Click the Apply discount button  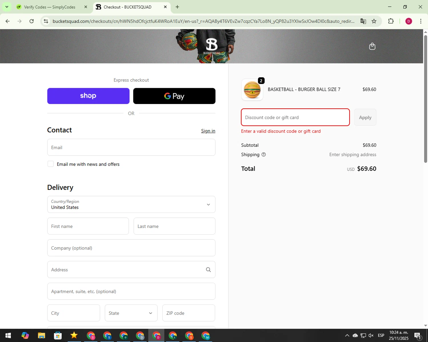click(x=365, y=117)
